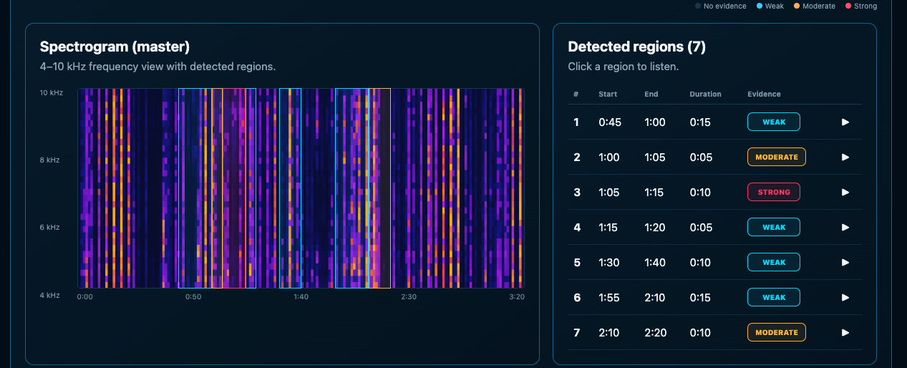Screen dimensions: 907x368
Task: Click the WEAK badge in row 1
Action: 774,122
